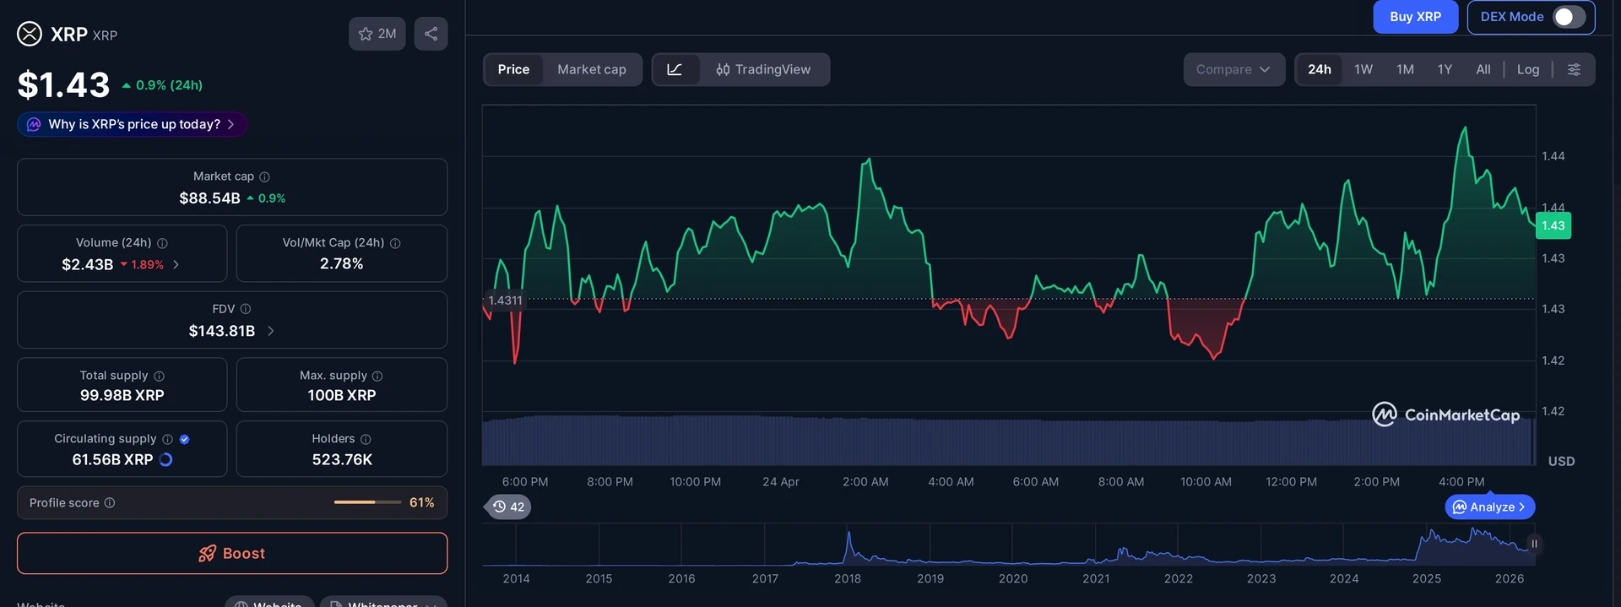Switch to TradingView chart
1621x607 pixels.
click(x=763, y=69)
